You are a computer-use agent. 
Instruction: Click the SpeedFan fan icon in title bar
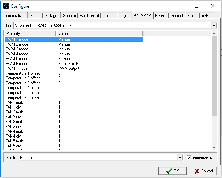coord(6,6)
